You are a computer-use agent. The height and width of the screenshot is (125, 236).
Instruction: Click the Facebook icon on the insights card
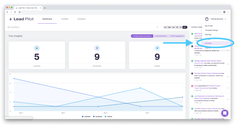[x=97, y=48]
